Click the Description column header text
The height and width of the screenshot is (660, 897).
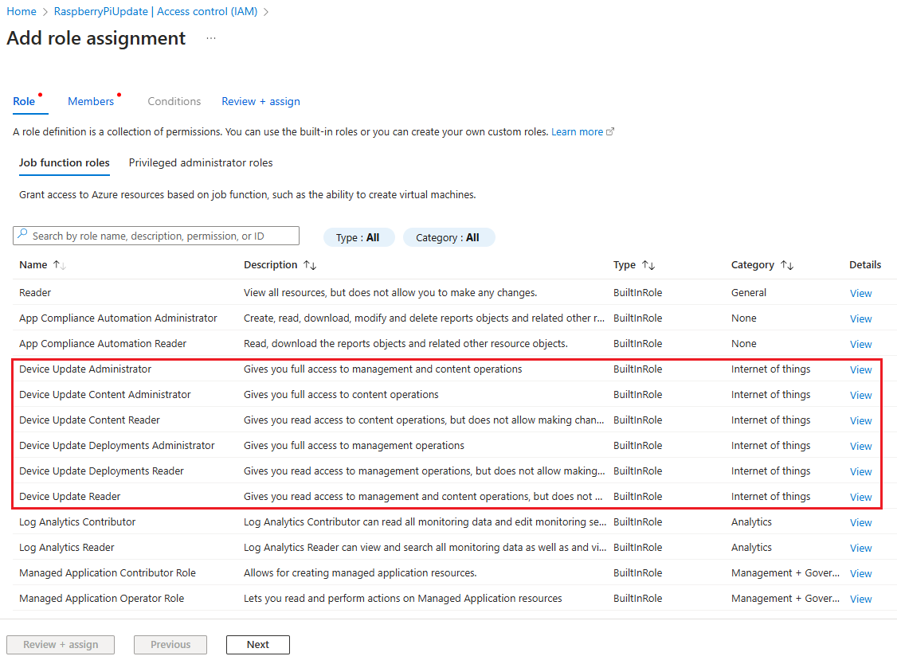coord(271,265)
